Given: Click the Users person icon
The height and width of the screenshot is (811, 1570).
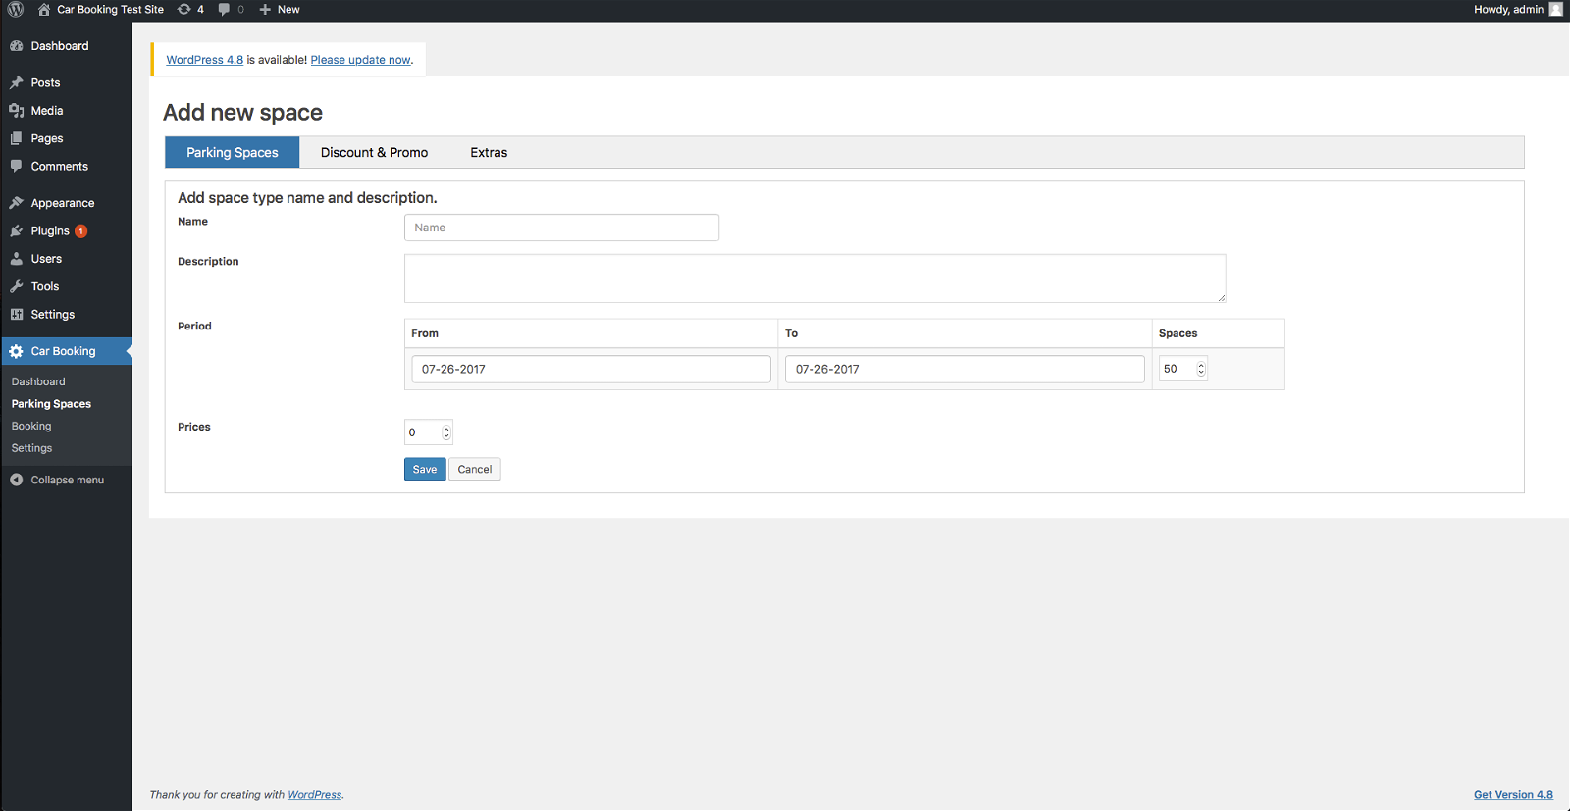Looking at the screenshot, I should [17, 259].
